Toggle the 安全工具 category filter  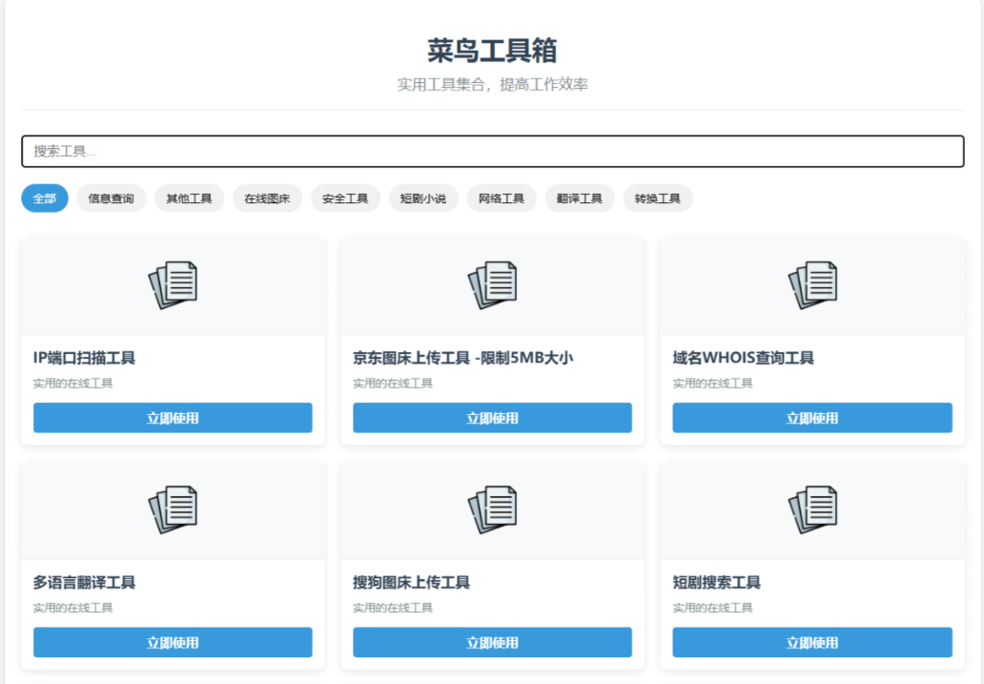pyautogui.click(x=344, y=198)
